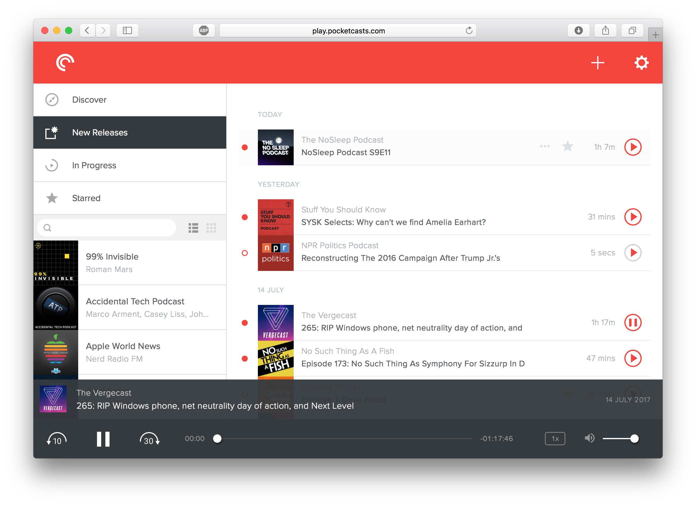This screenshot has height=506, width=696.
Task: Select the New Releases section
Action: [x=130, y=132]
